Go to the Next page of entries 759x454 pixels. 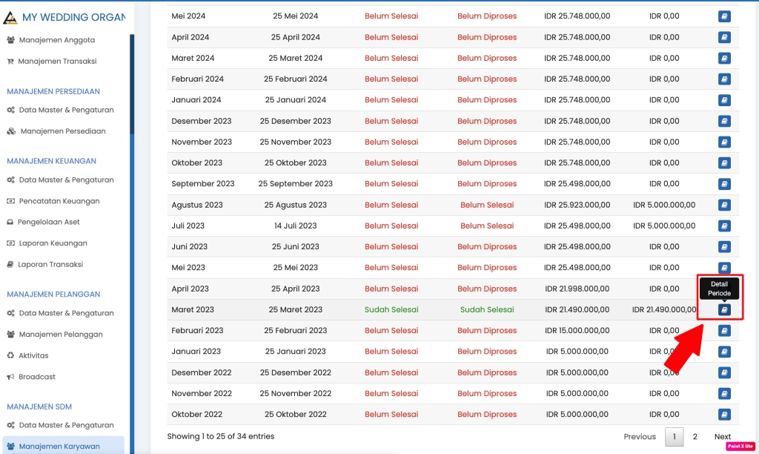(722, 436)
